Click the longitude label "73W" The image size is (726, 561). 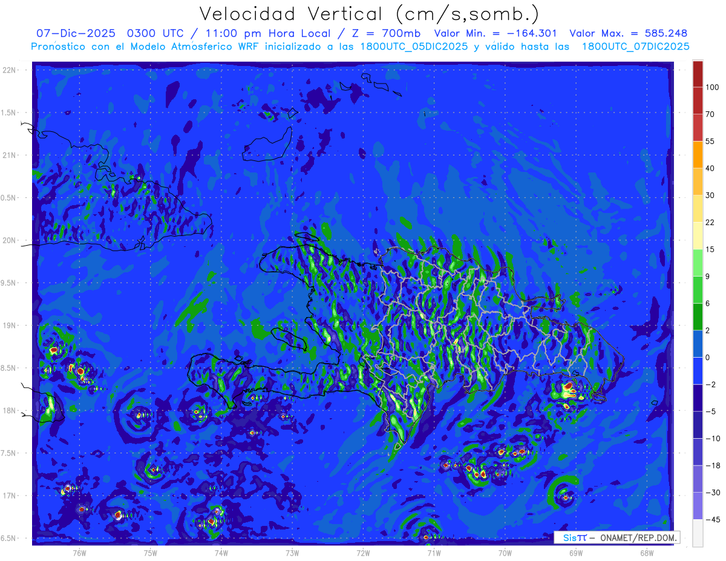292,553
